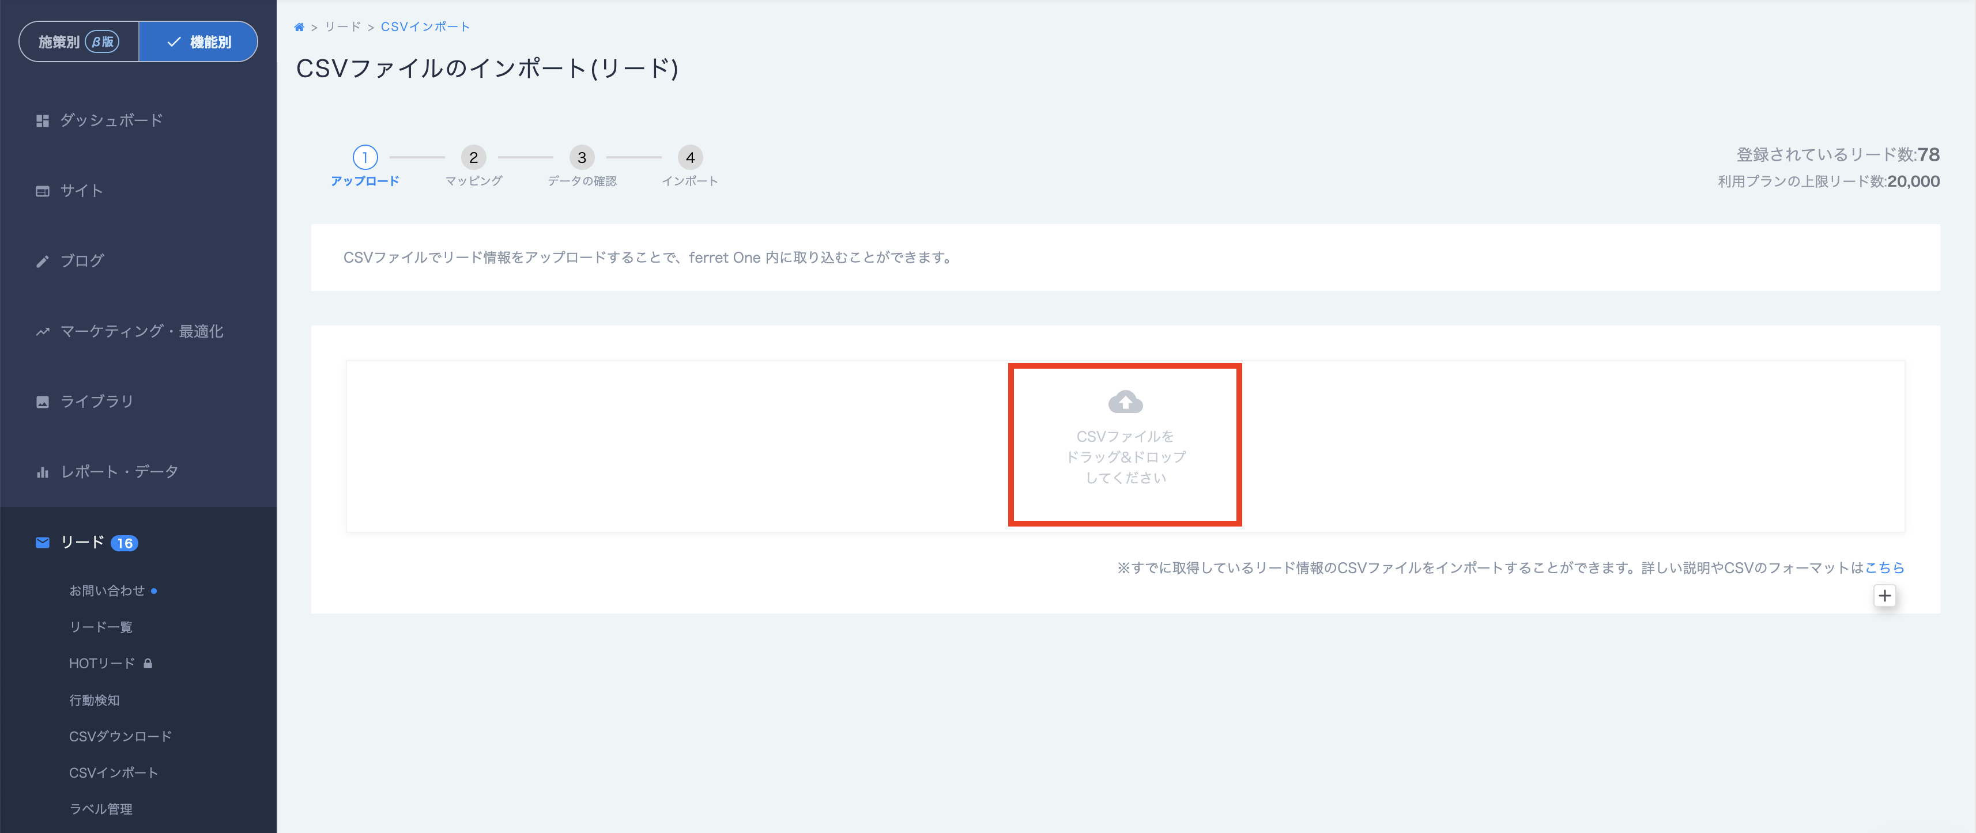Collapse the リード sidebar section
The height and width of the screenshot is (833, 1976).
coord(83,543)
